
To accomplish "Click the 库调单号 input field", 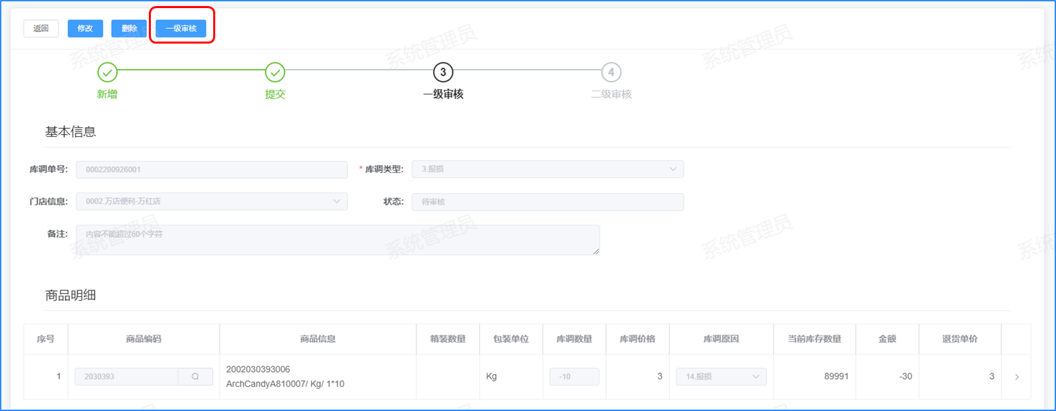I will 212,170.
